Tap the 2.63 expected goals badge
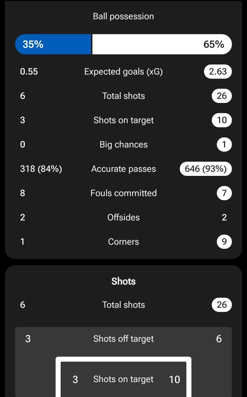Image resolution: width=247 pixels, height=397 pixels. click(218, 72)
